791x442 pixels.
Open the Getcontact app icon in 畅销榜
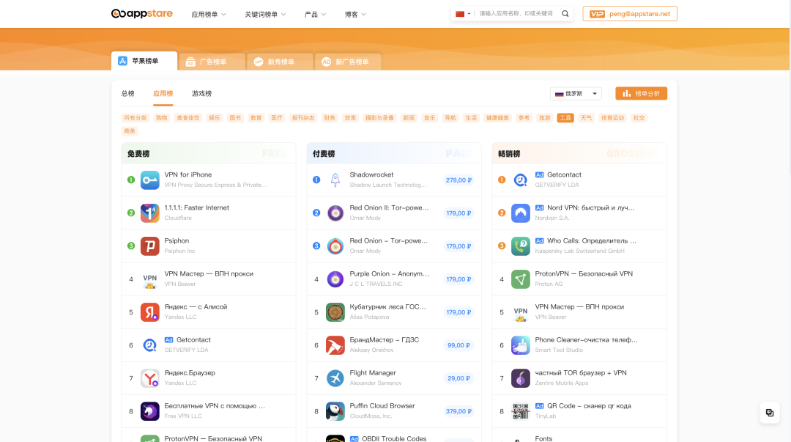521,180
